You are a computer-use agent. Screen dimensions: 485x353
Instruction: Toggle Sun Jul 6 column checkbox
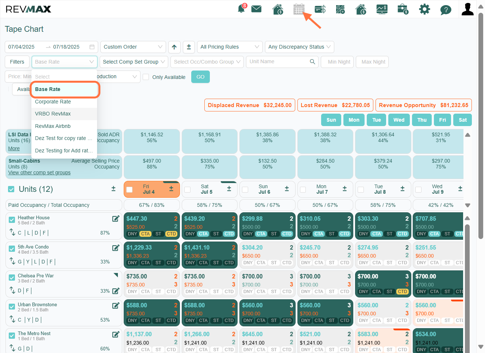[x=245, y=190]
